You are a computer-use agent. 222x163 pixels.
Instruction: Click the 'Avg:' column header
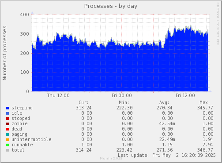coord(164,102)
